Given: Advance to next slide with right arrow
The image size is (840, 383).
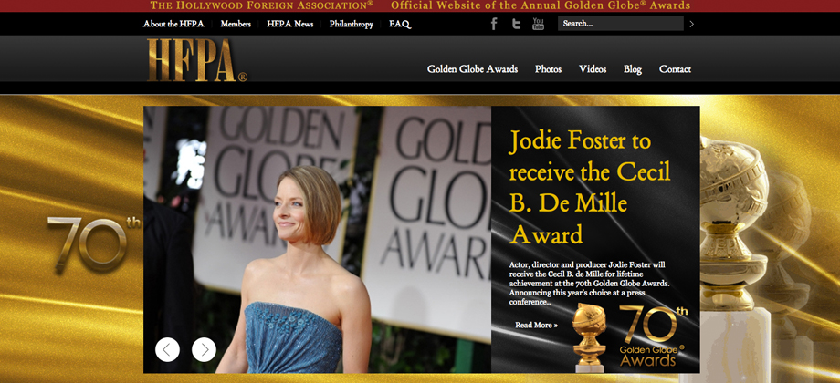Looking at the screenshot, I should 204,349.
